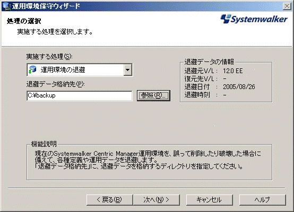Click the wizard icon in title bar
This screenshot has height=212, width=294.
(7, 6)
